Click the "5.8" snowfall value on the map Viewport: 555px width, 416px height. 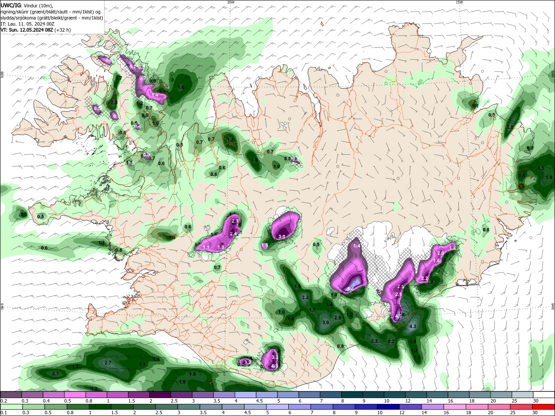(350, 289)
